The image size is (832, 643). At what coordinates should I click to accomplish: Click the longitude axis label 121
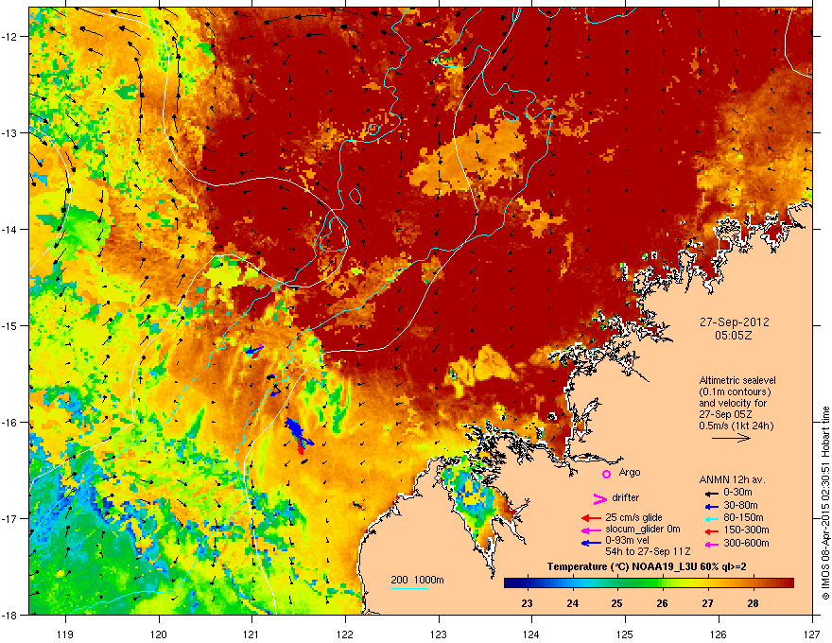point(251,634)
